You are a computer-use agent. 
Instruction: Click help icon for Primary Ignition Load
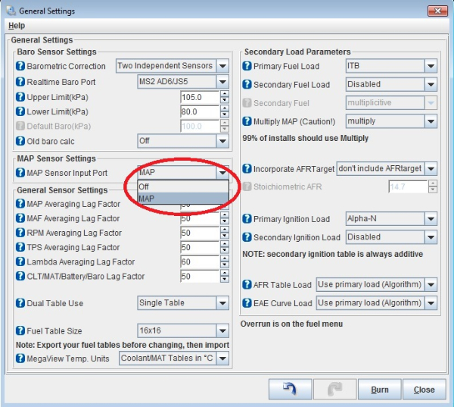[247, 219]
